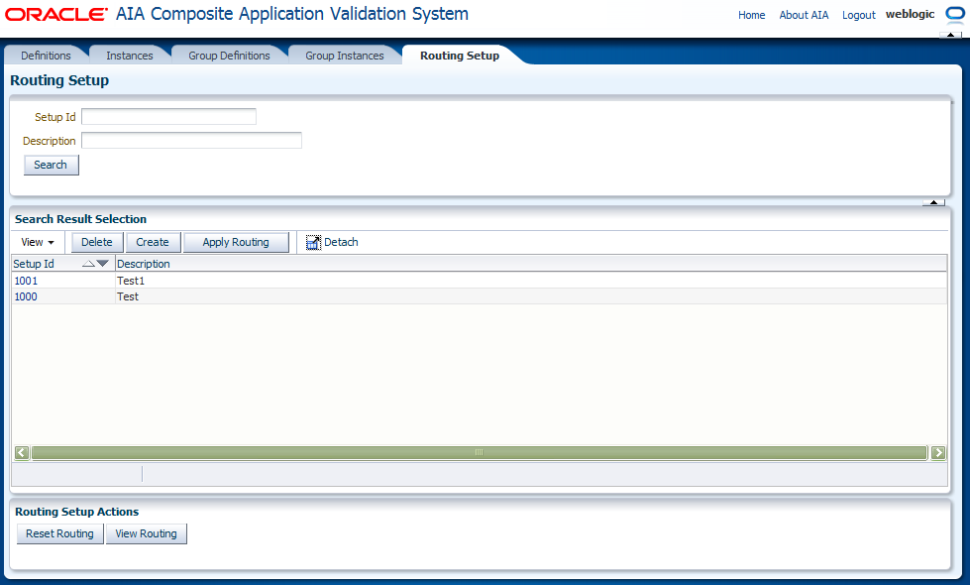
Task: Sort Setup Id column descending
Action: pyautogui.click(x=103, y=264)
